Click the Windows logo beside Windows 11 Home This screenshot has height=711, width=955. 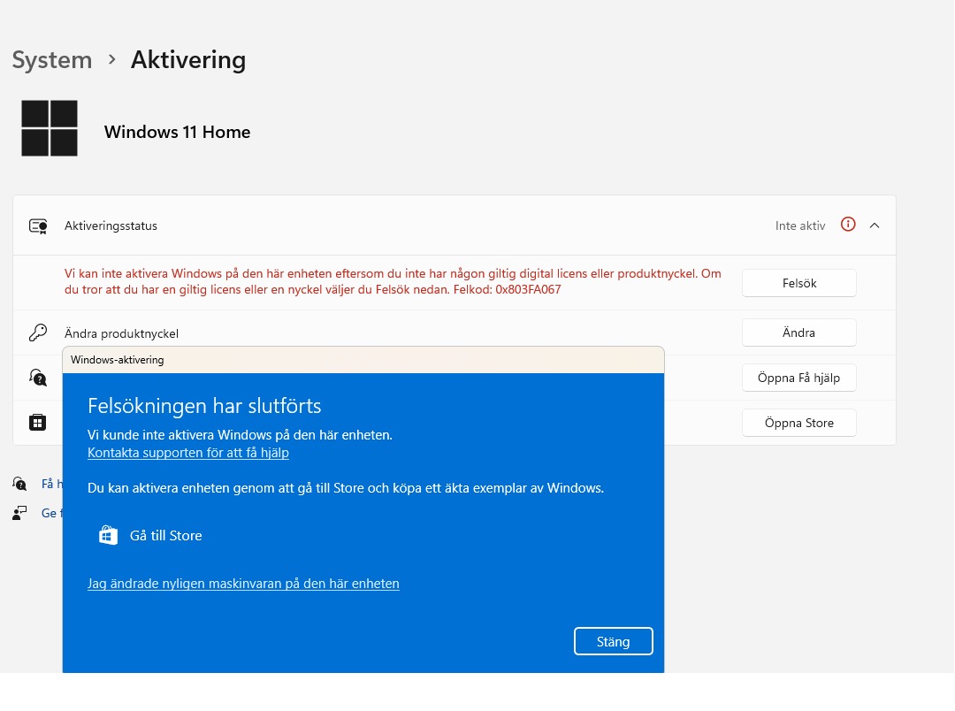50,128
